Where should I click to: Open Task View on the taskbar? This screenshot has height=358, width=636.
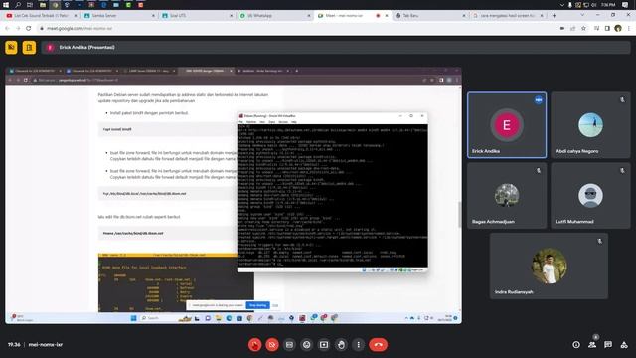(x=30, y=5)
